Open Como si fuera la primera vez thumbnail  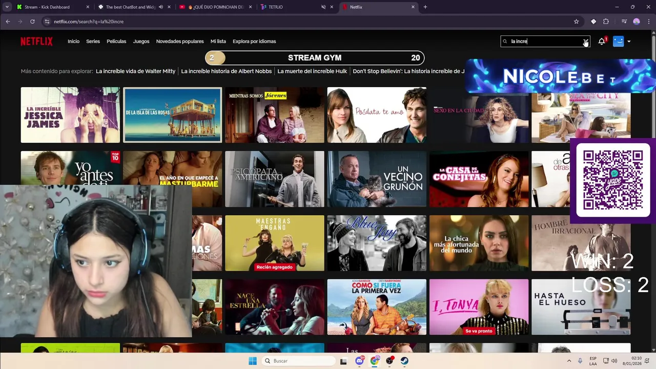click(377, 307)
